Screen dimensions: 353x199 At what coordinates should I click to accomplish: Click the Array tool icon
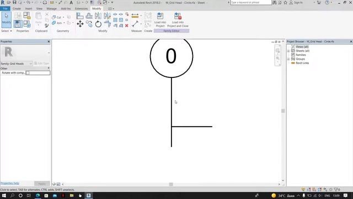115,20
